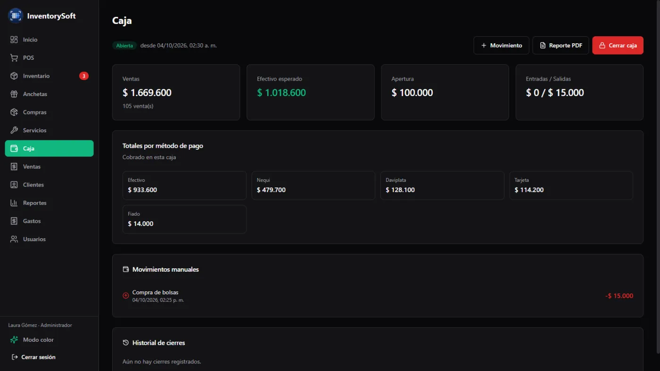Select the Daviplata $ 128.100 tile
Viewport: 660px width, 371px height.
pyautogui.click(x=442, y=185)
